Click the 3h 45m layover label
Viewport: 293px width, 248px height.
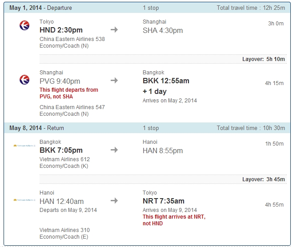point(263,179)
